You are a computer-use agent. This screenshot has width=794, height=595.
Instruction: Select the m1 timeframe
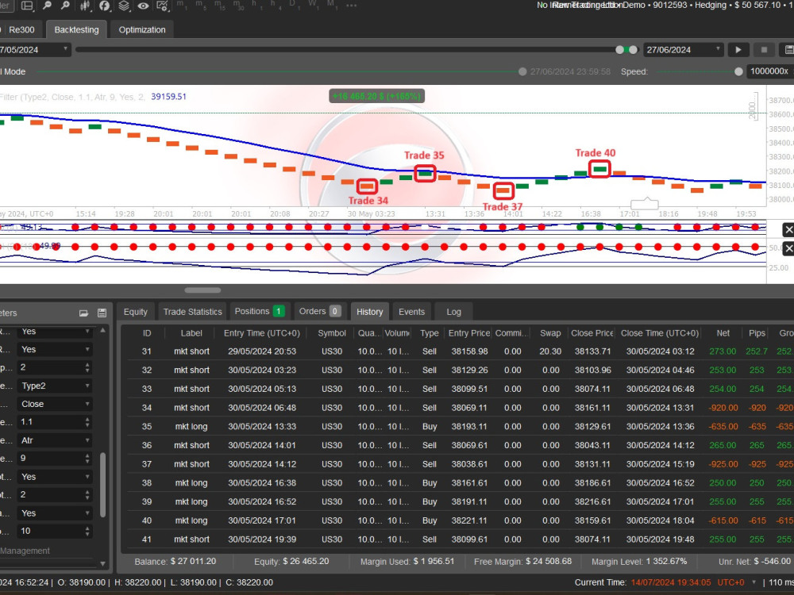pyautogui.click(x=181, y=5)
